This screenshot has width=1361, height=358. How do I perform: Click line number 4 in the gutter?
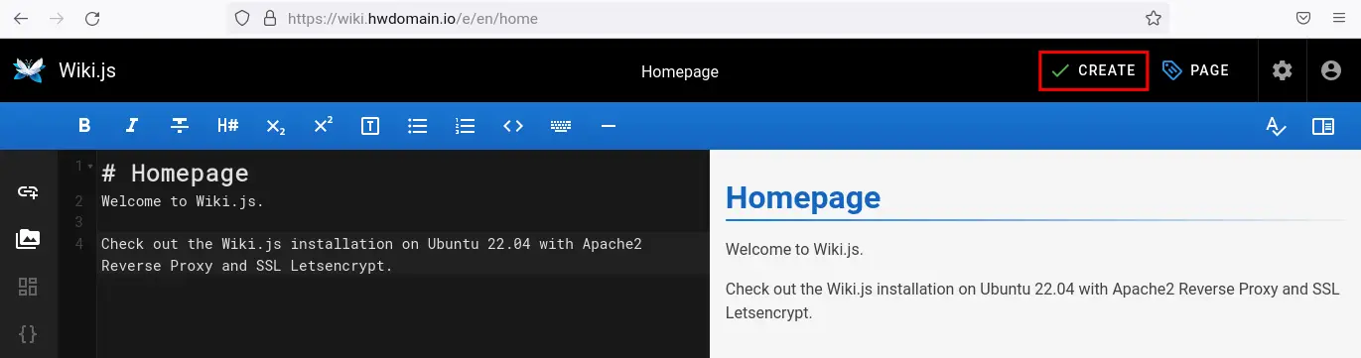78,244
